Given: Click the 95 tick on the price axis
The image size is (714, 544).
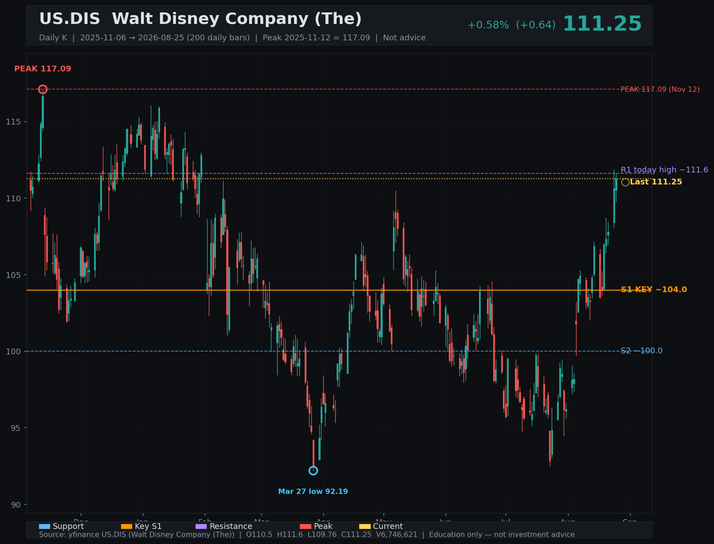Looking at the screenshot, I should 16,428.
